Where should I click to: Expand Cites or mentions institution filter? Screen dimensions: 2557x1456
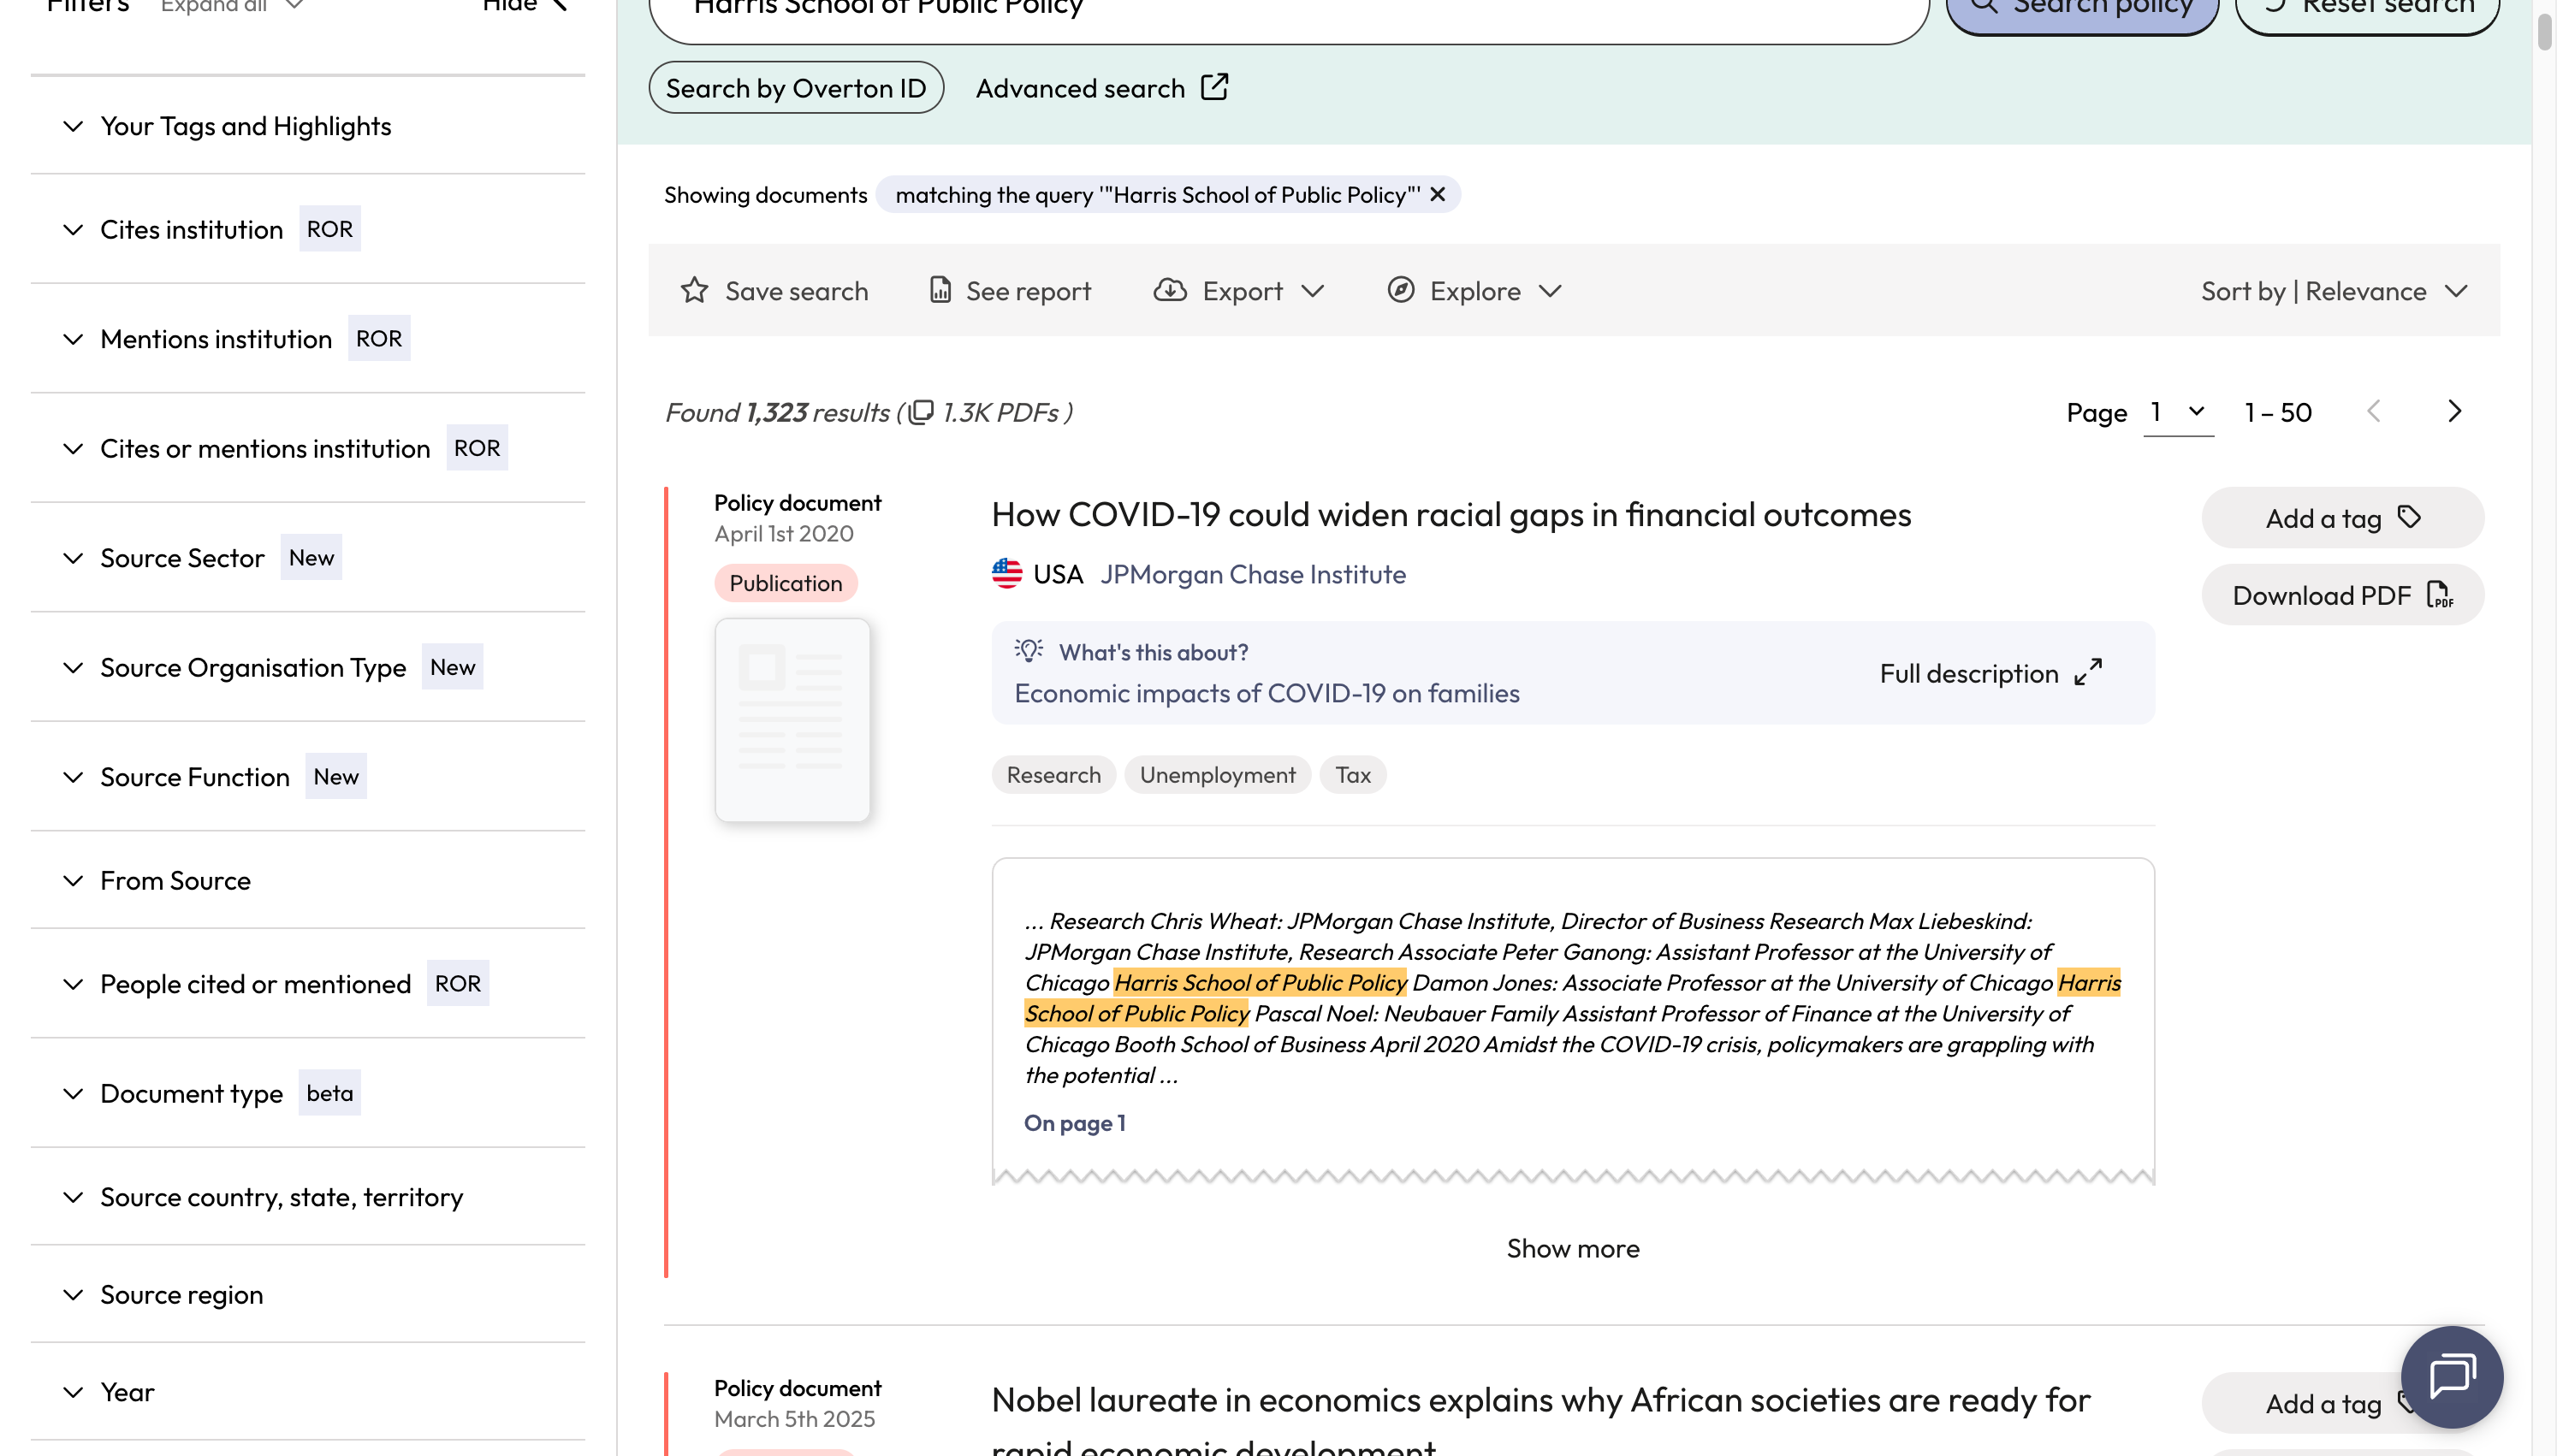pos(308,448)
